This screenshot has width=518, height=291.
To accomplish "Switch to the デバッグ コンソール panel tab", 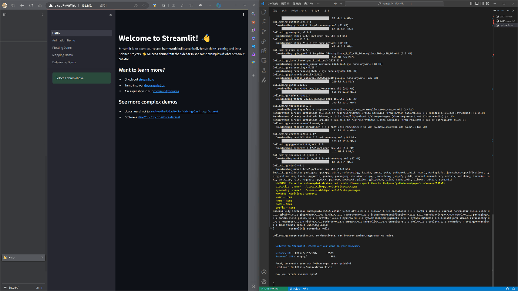I will [299, 11].
